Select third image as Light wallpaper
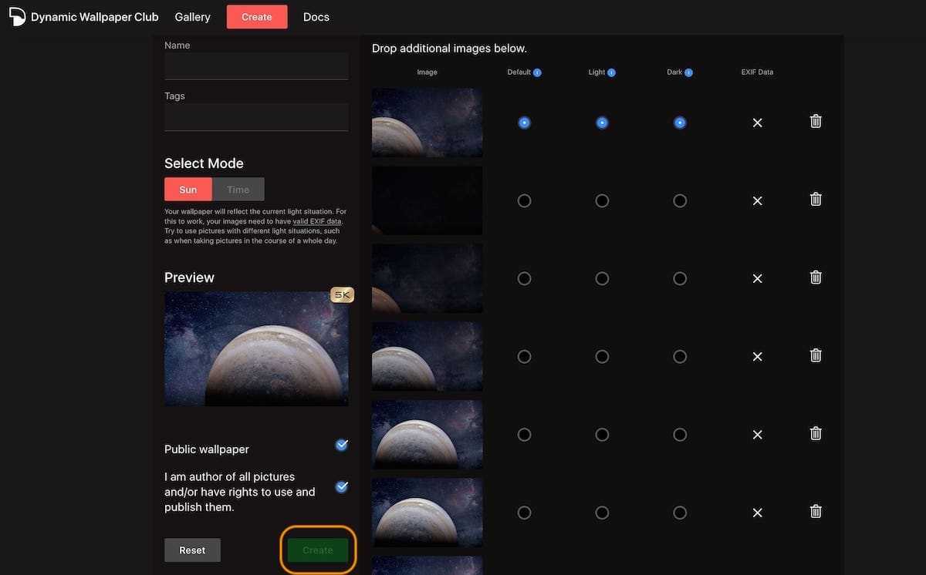 (x=602, y=278)
